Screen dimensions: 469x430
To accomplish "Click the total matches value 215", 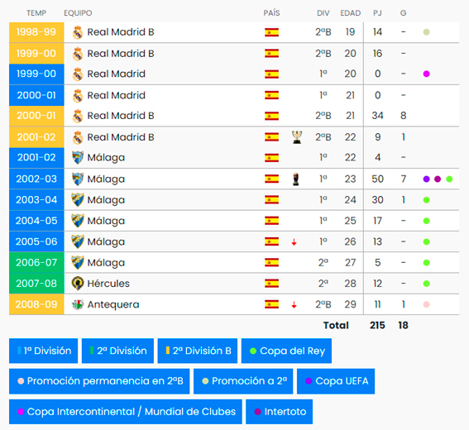I will (x=377, y=325).
